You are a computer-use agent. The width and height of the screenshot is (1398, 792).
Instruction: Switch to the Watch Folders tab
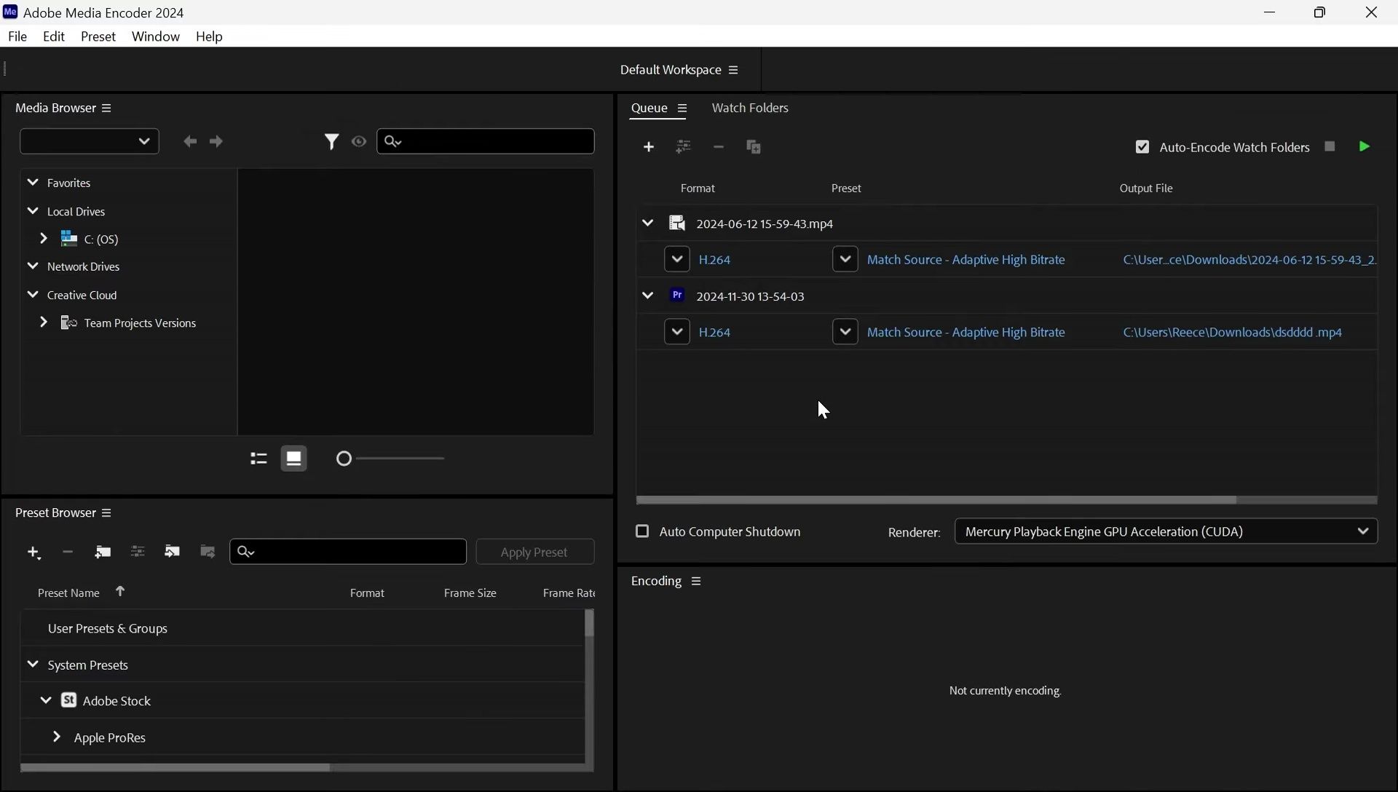coord(750,108)
